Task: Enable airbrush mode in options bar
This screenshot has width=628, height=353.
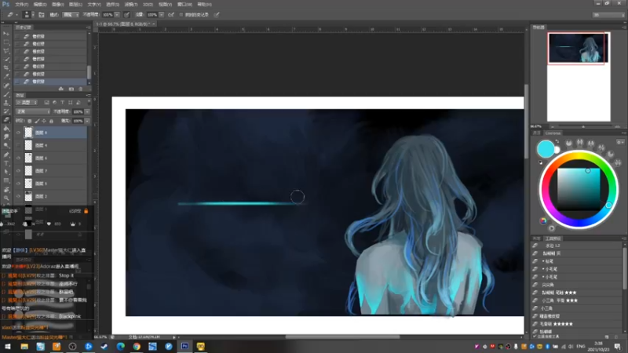Action: click(x=171, y=15)
